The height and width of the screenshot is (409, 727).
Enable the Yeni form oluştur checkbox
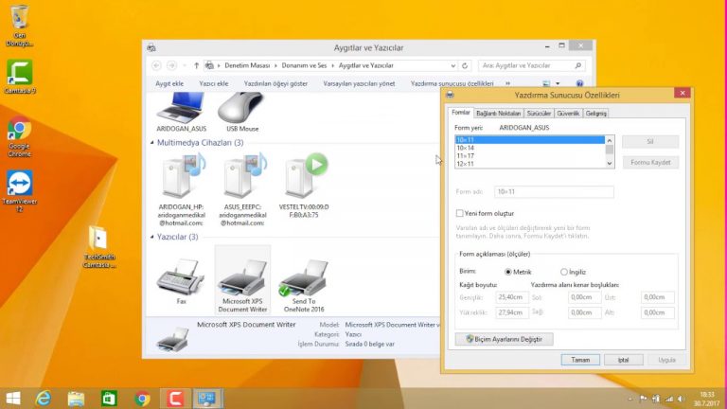(x=460, y=214)
